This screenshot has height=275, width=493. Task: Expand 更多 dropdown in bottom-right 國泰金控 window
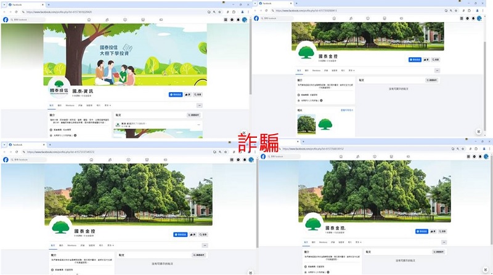click(358, 242)
